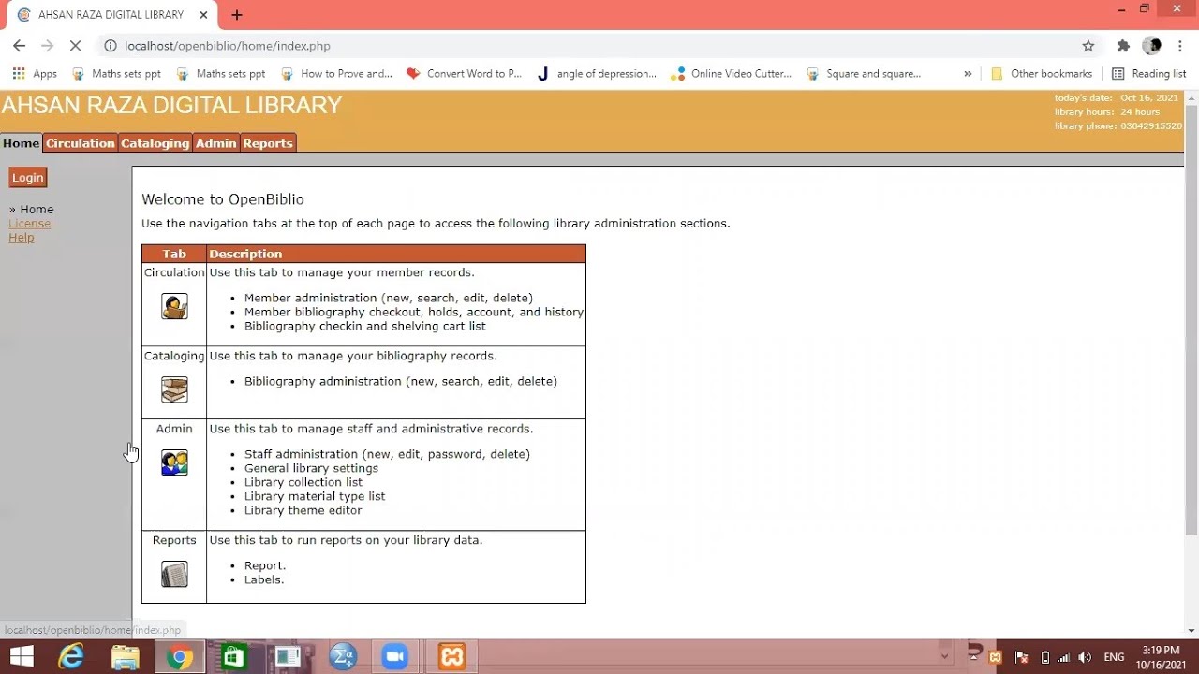Open the Reports tab
Image resolution: width=1199 pixels, height=674 pixels.
tap(268, 143)
